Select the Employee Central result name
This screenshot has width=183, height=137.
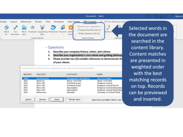pos(105,83)
